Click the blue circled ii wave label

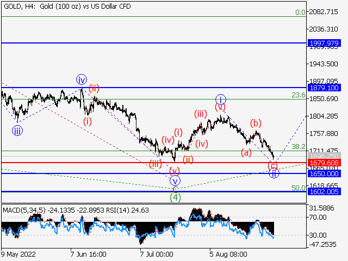274,173
